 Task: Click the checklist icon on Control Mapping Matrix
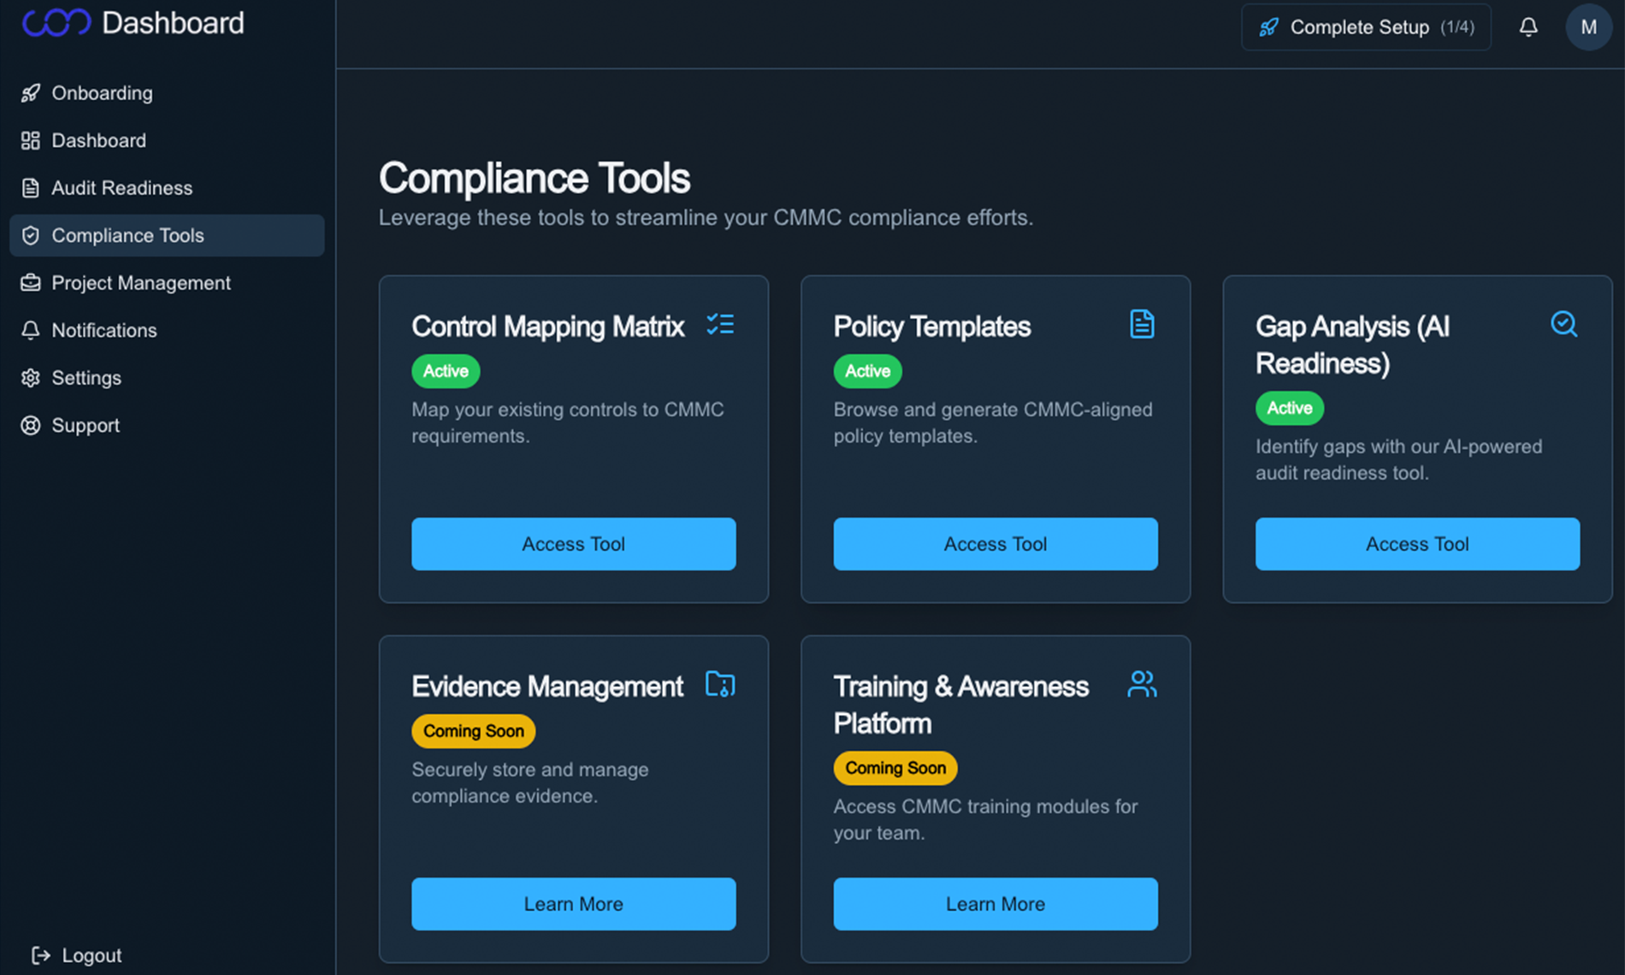721,325
